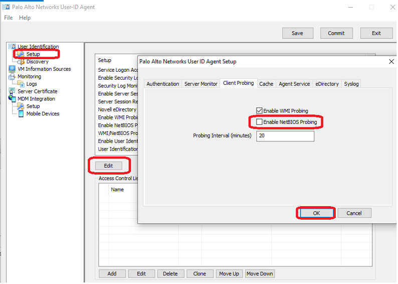398x284 pixels.
Task: Click the Server Certificate icon
Action: [12, 91]
